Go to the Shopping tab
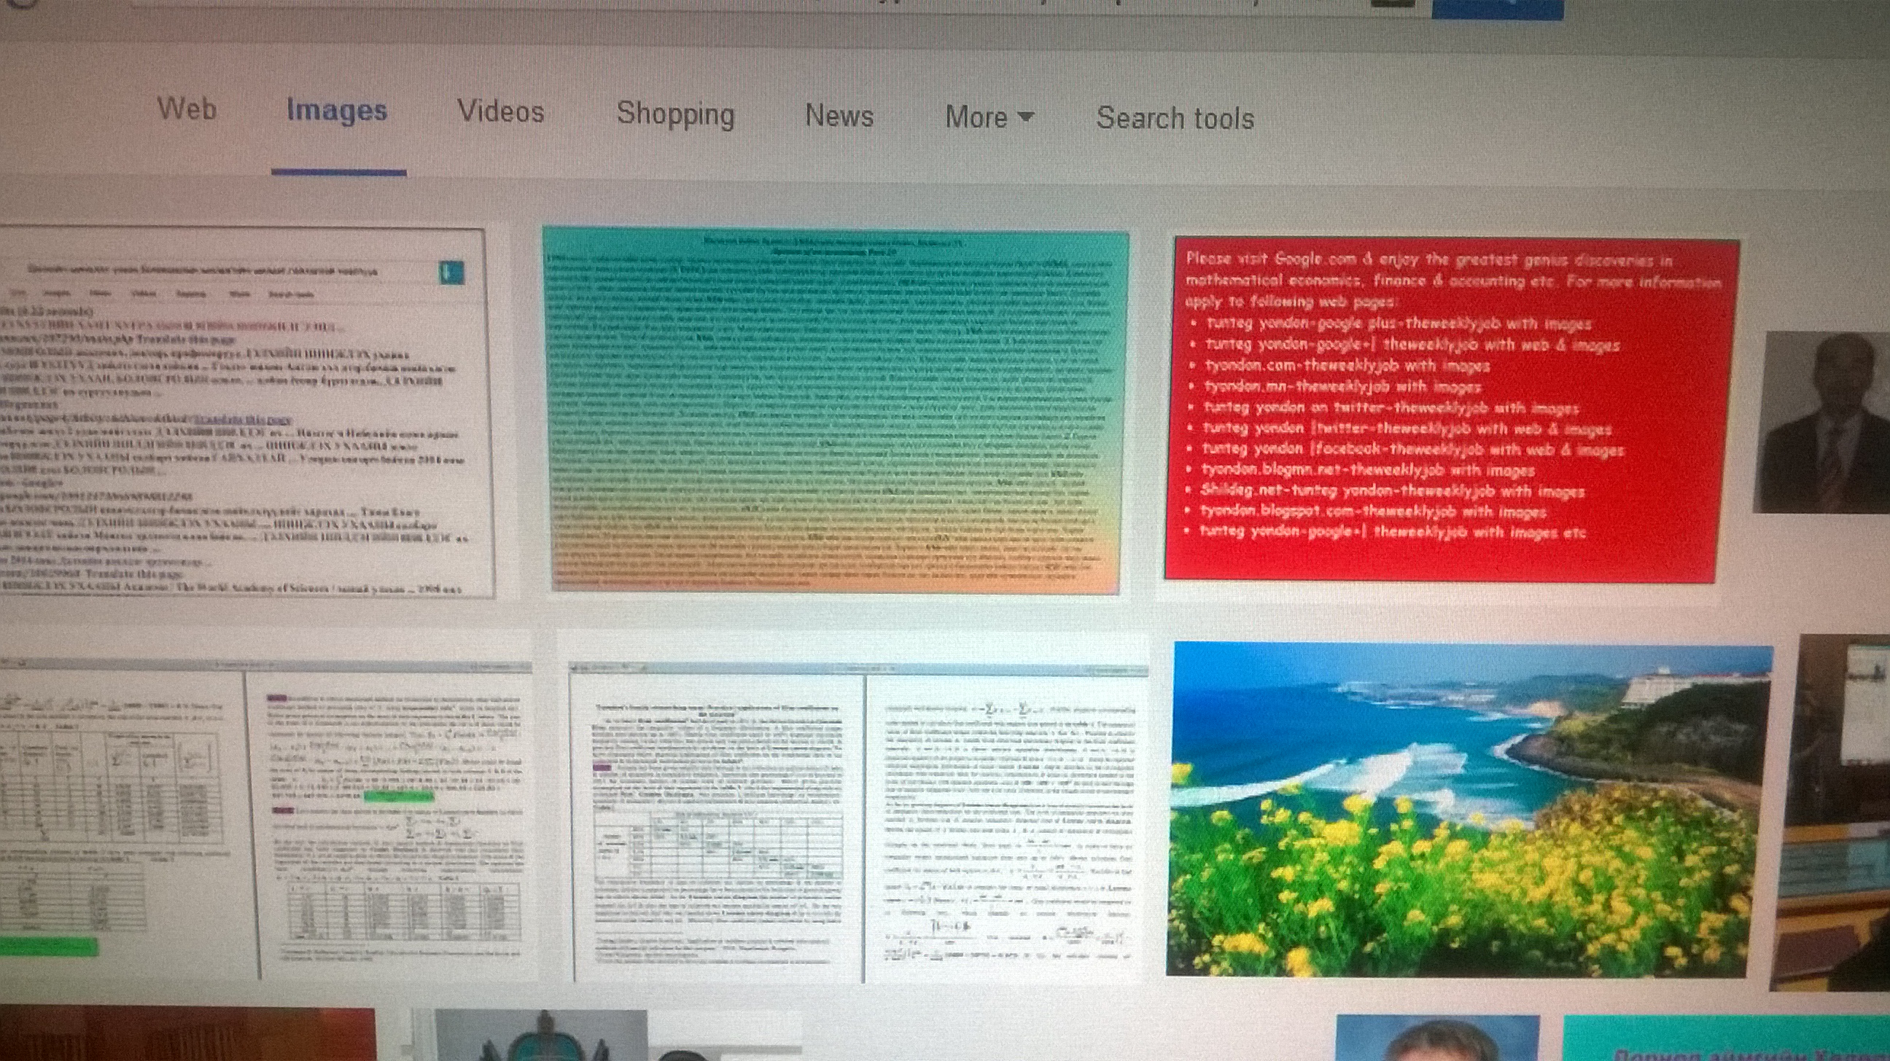 675,114
